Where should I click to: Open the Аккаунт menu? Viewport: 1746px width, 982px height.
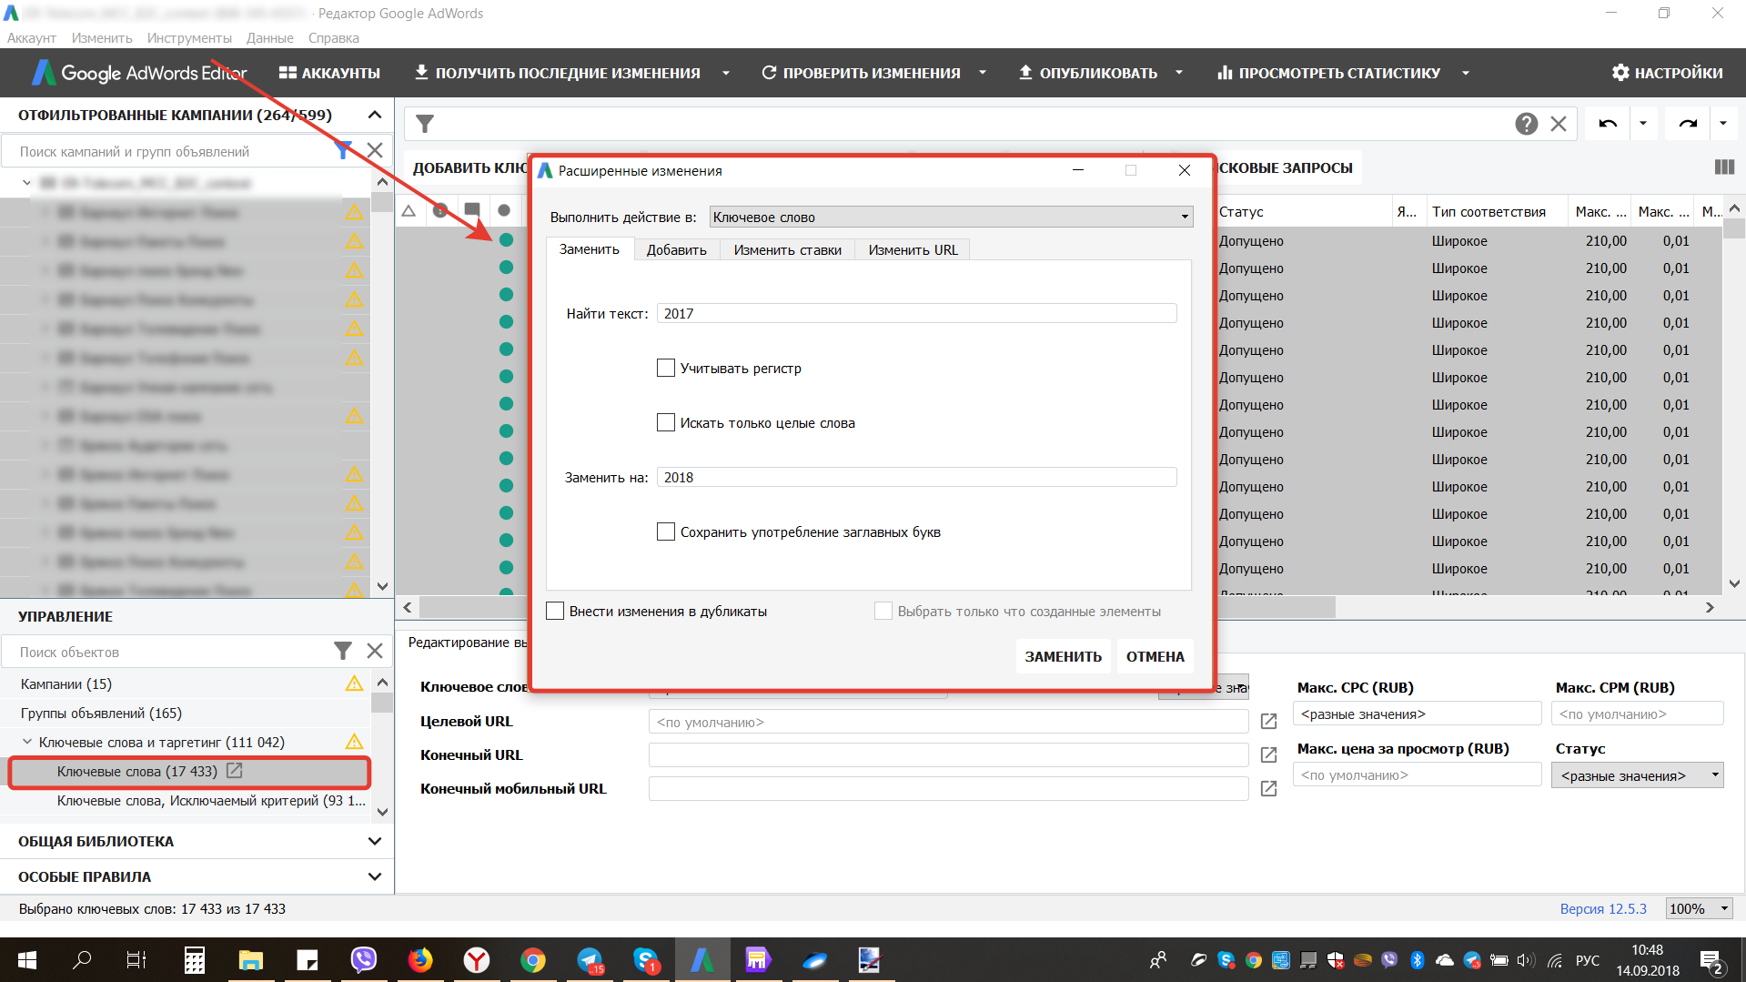(32, 38)
